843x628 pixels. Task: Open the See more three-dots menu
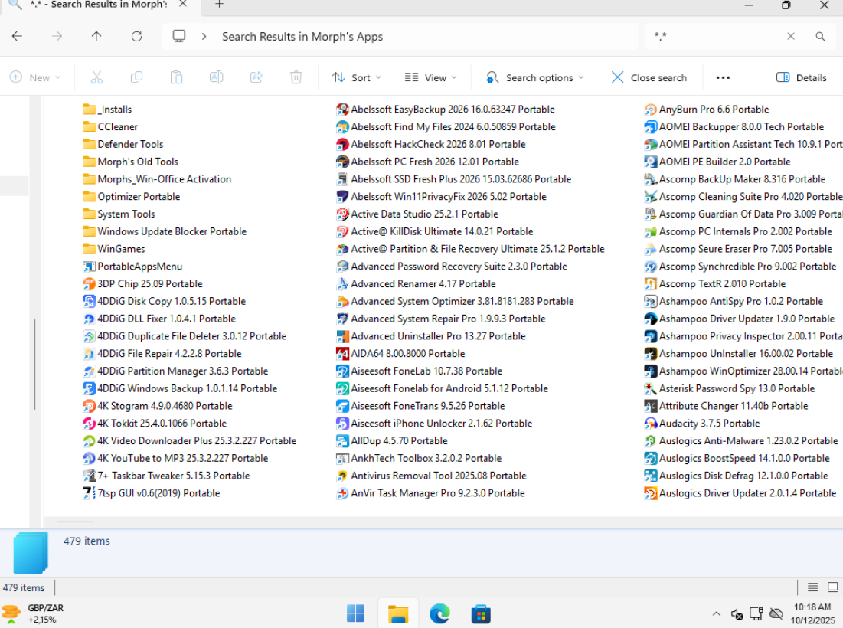tap(723, 77)
